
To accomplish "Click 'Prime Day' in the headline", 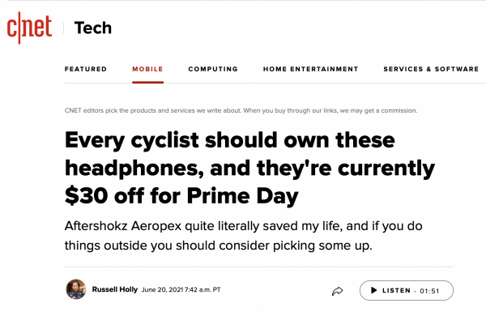I will click(x=242, y=196).
